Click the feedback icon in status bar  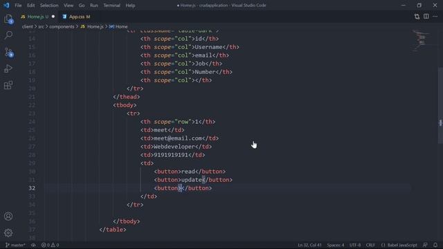pos(425,245)
